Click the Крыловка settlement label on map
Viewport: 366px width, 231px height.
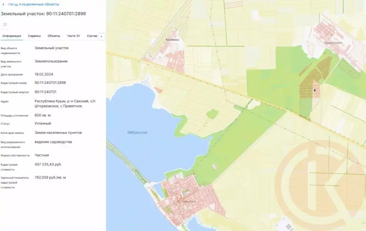tap(172, 40)
